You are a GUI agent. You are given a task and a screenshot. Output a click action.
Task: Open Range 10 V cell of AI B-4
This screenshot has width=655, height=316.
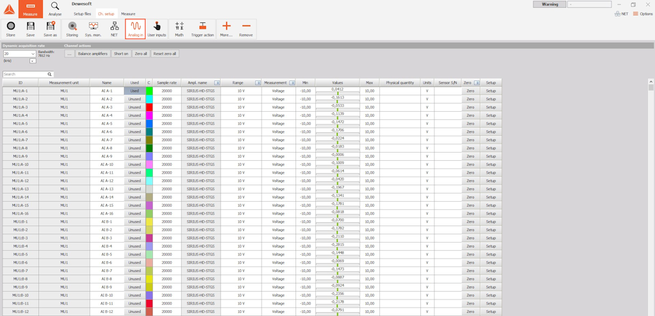[241, 246]
